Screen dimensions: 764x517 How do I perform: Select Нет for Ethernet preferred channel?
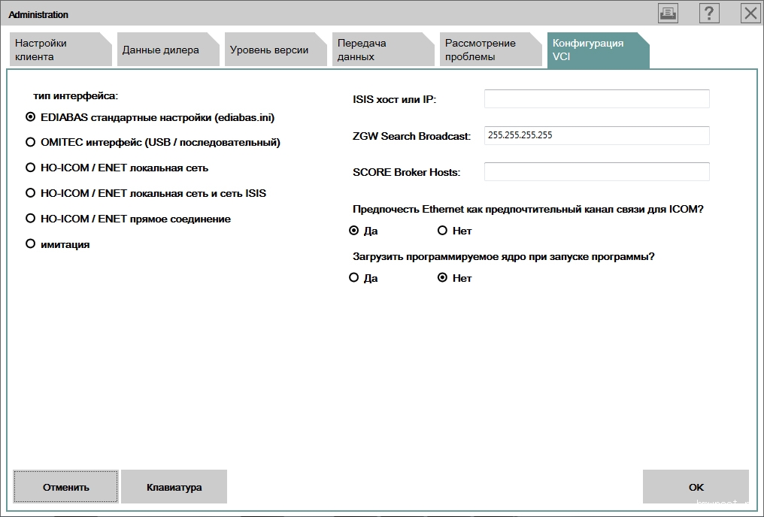443,231
